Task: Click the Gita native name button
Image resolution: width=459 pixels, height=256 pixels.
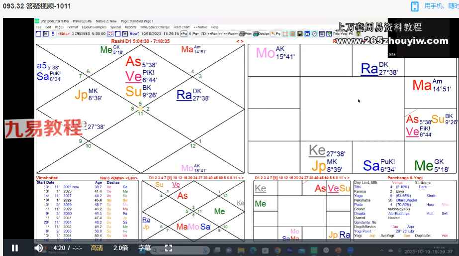Action: click(64, 34)
